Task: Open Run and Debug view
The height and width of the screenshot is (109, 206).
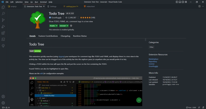Action: tap(3, 26)
